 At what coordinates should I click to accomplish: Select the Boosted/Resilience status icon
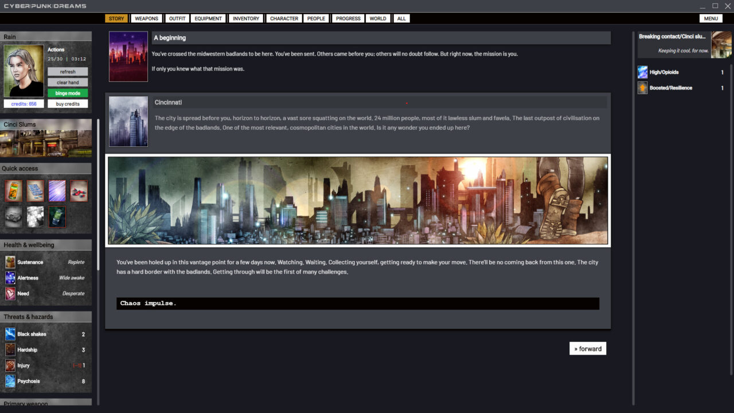(x=642, y=88)
